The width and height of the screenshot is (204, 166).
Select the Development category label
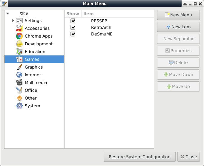pos(39,44)
